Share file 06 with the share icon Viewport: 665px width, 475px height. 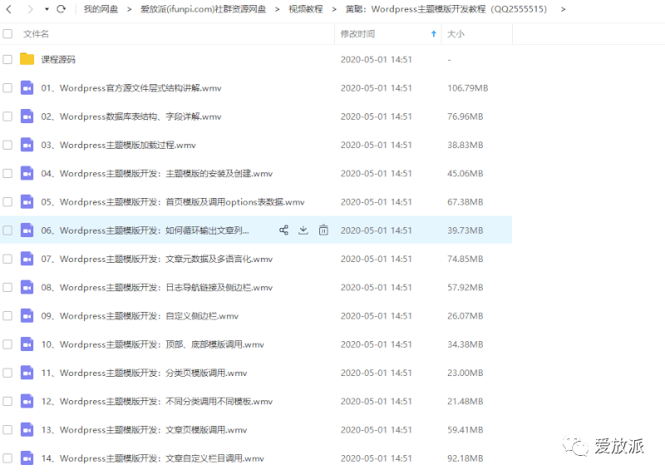coord(283,230)
